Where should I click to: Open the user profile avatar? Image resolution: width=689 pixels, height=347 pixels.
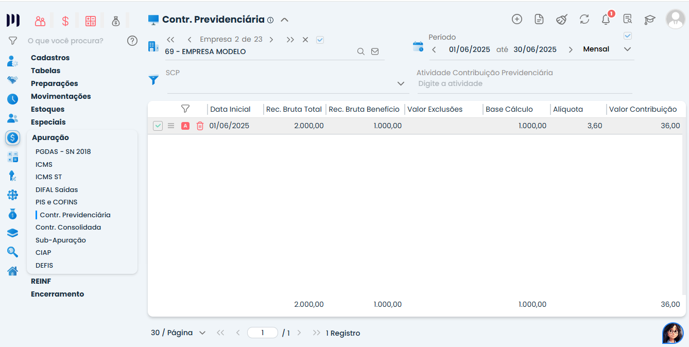tap(675, 19)
